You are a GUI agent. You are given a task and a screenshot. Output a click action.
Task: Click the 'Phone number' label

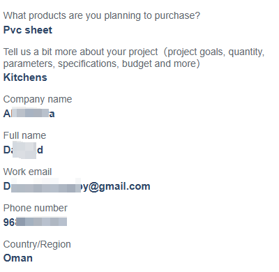(x=36, y=208)
